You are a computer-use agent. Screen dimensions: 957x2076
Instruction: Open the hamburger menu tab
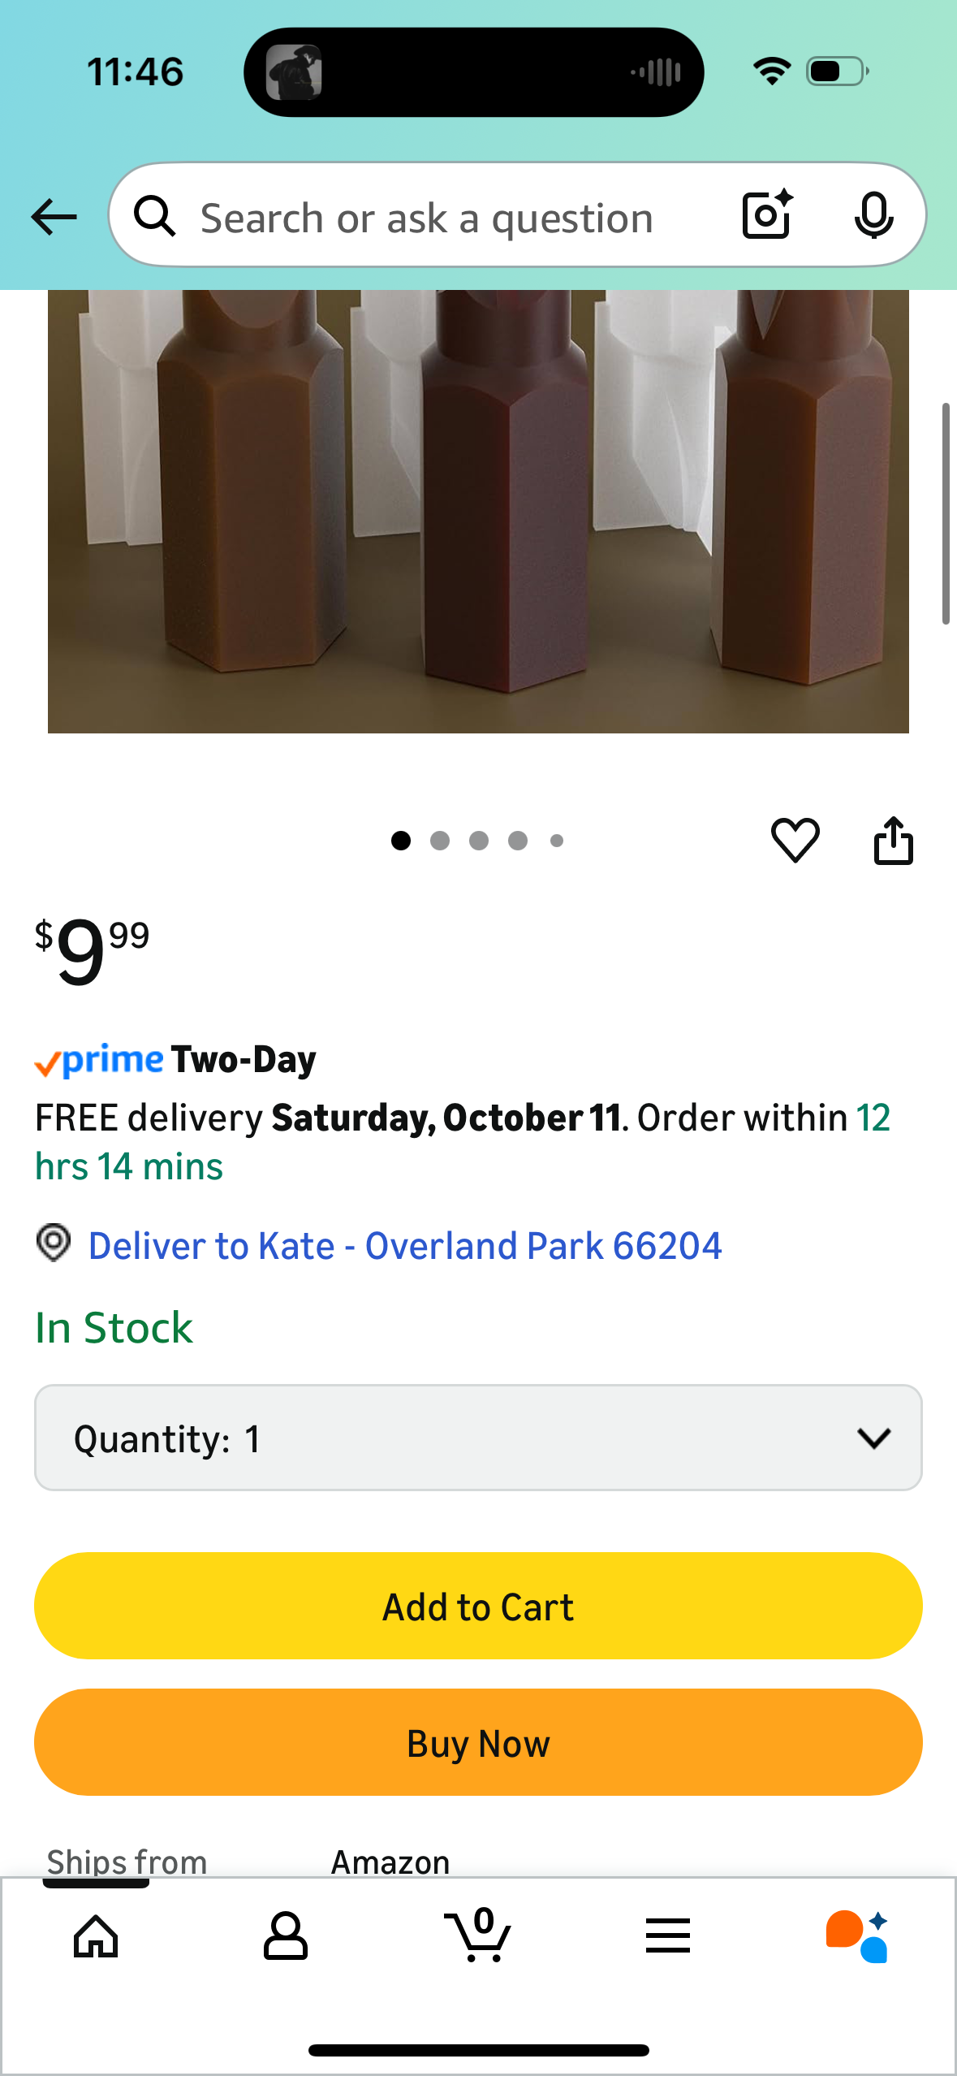coord(668,1935)
